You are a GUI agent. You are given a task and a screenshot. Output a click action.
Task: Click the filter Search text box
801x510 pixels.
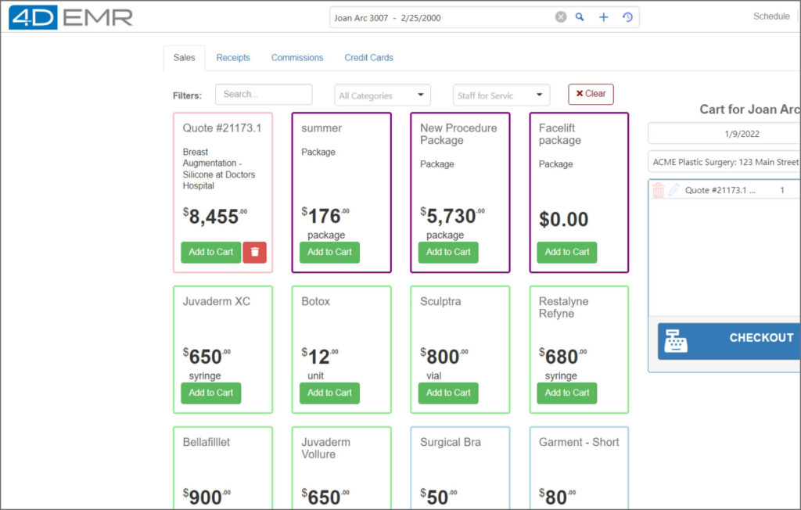click(264, 95)
